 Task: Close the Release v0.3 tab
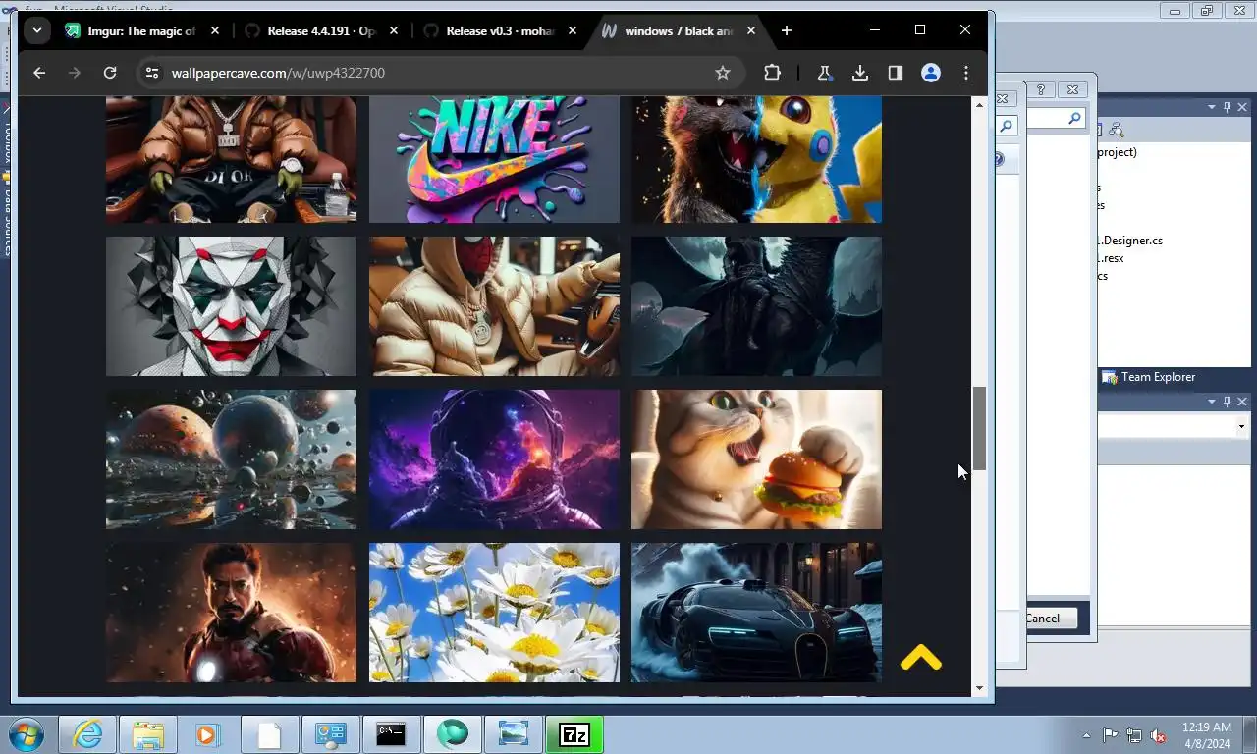coord(573,30)
